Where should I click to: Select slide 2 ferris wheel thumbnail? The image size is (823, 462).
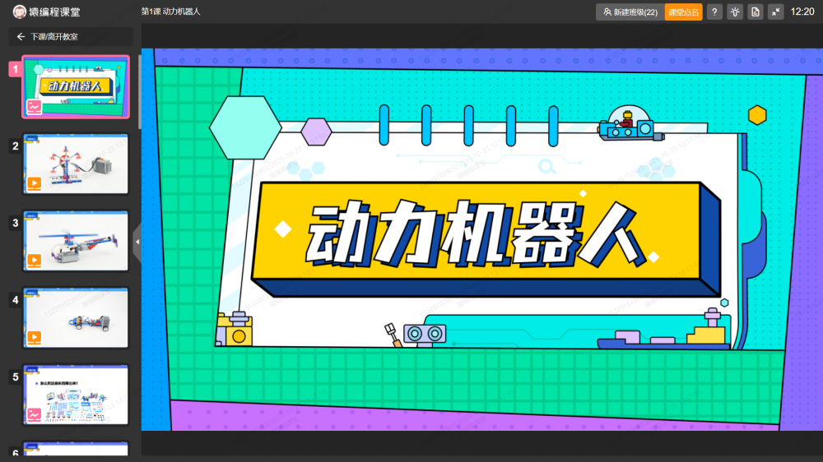76,163
